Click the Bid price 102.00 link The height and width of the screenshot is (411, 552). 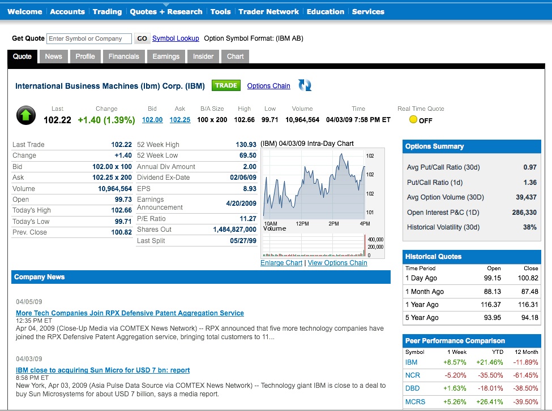[x=152, y=119]
